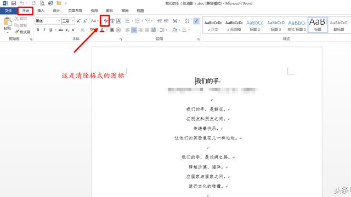Screen dimensions: 351x197
Task: Toggle italic formatting
Action: coord(44,30)
